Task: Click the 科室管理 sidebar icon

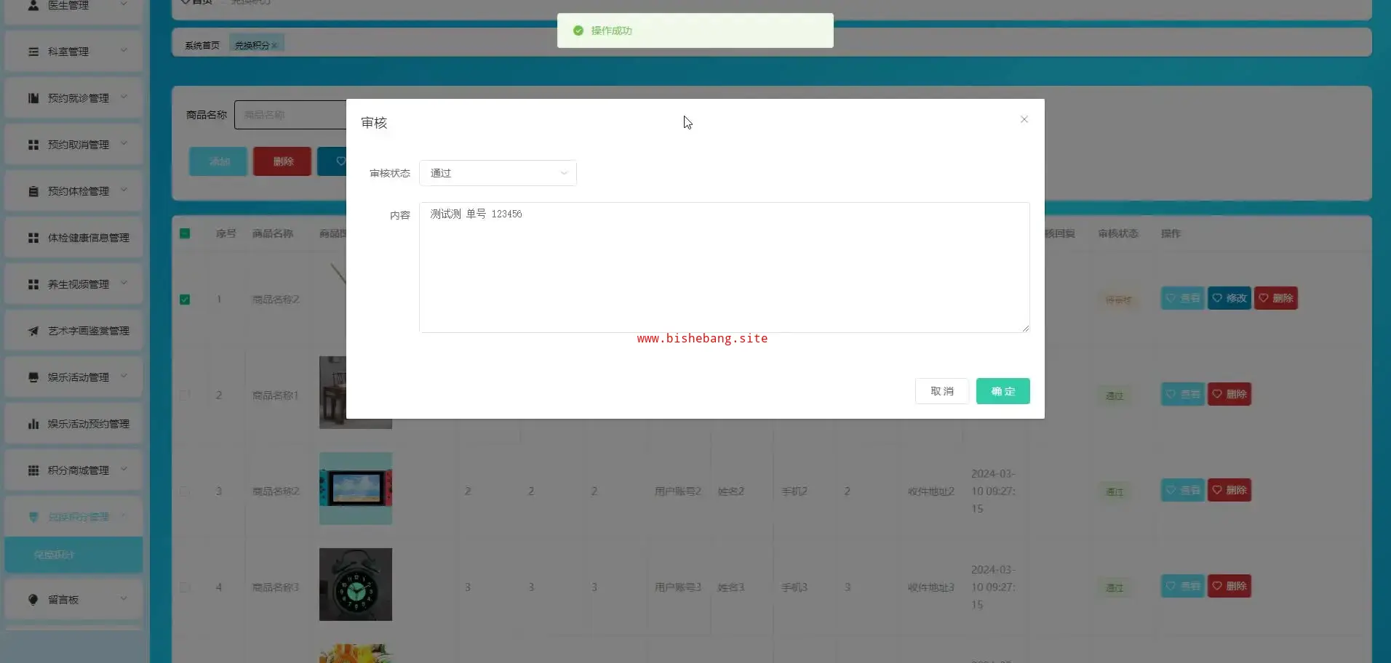Action: pos(33,52)
